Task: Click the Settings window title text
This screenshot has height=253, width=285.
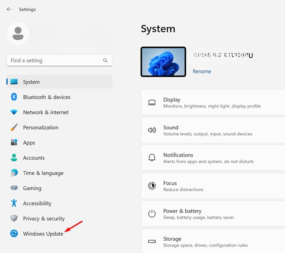Action: tap(27, 9)
